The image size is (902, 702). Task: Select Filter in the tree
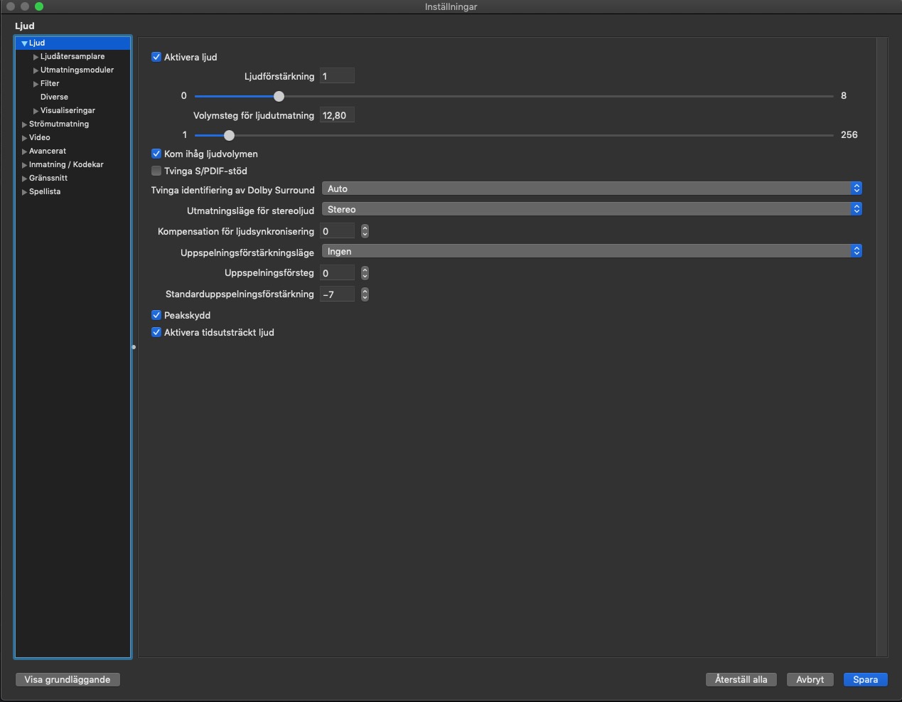(x=50, y=83)
